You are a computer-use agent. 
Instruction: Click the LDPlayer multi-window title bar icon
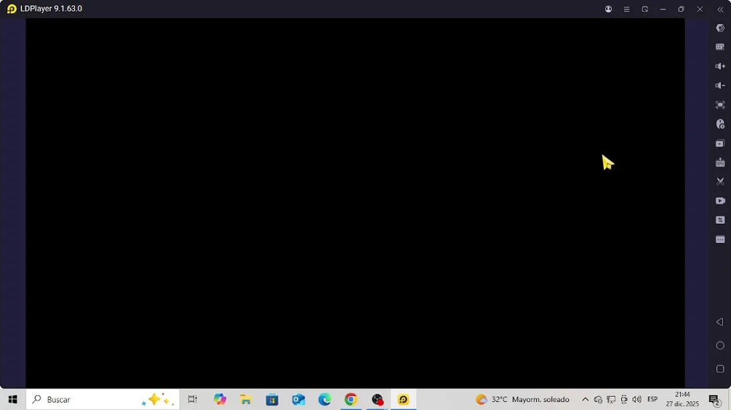tap(645, 9)
